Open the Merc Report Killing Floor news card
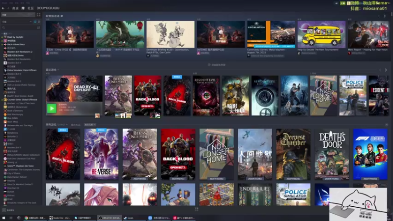This screenshot has height=221, width=393. [368, 38]
